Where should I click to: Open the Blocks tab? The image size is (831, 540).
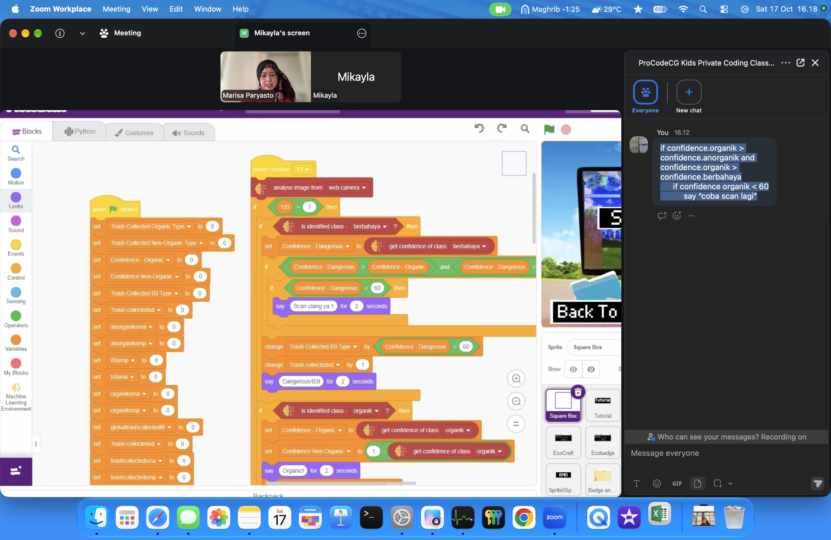click(27, 132)
